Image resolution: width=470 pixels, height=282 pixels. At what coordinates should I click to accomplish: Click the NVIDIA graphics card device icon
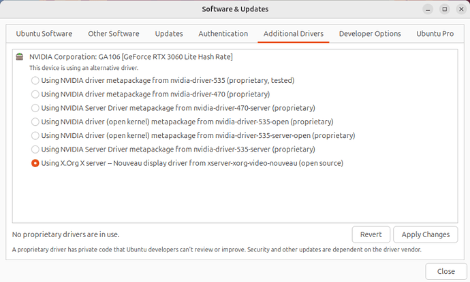(20, 56)
